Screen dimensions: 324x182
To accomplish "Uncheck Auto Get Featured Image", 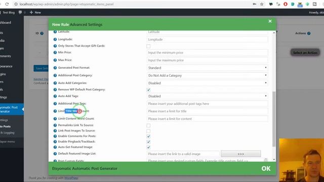I will pos(148,147).
